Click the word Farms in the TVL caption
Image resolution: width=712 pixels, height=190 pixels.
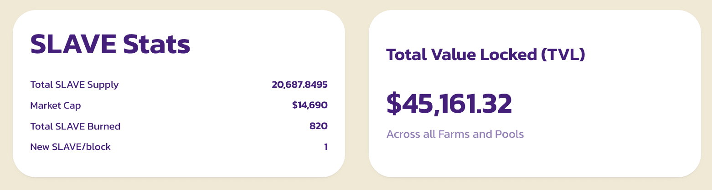coord(453,135)
